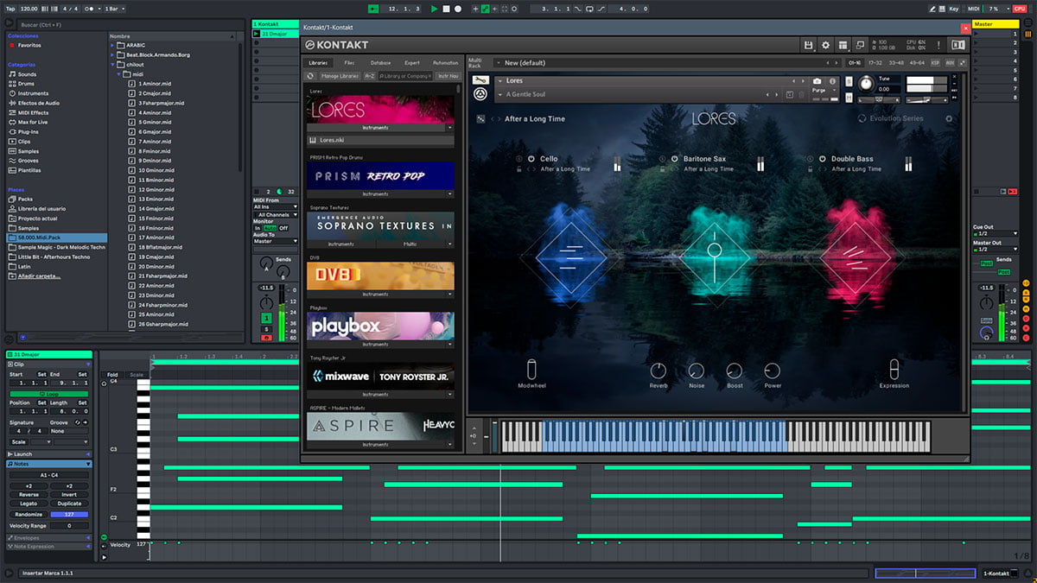Expand the Beat.Block.Armando.Borg folder
This screenshot has height=583, width=1037.
pos(113,55)
